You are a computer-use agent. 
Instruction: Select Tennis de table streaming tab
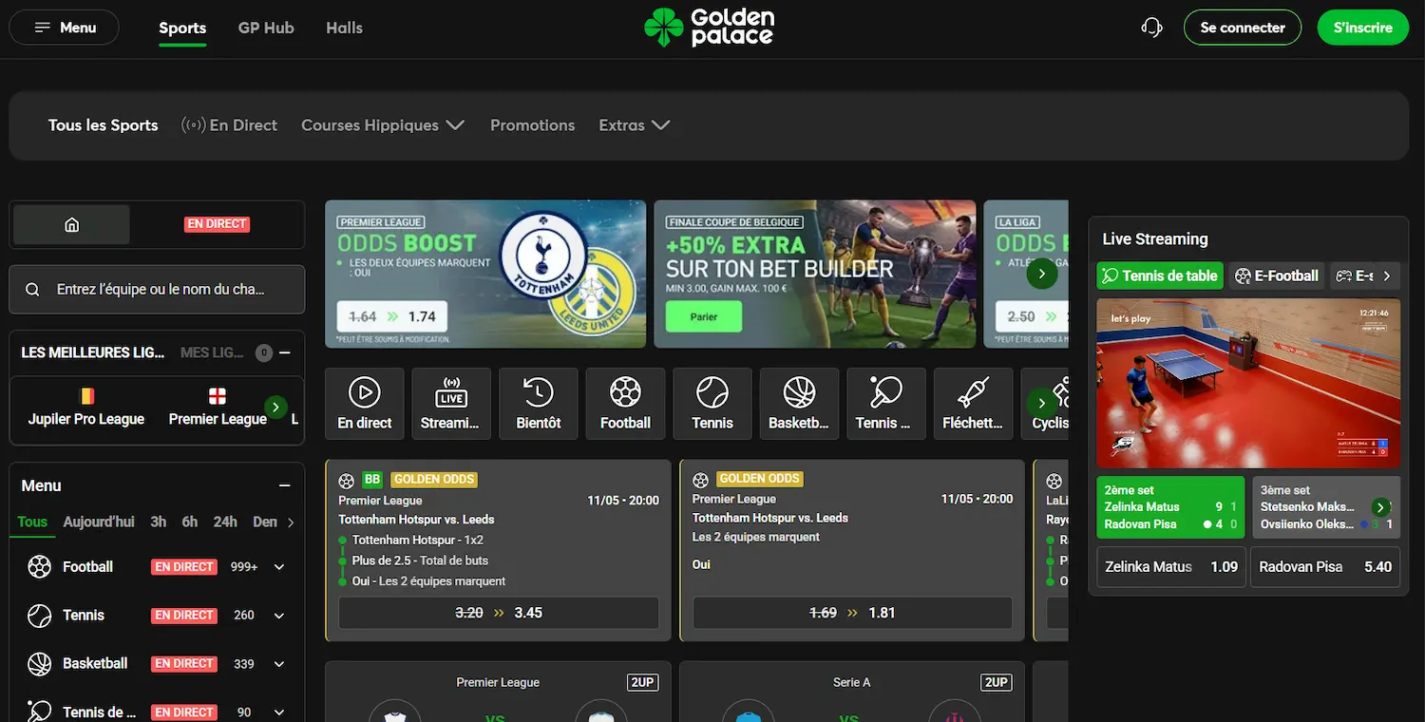[x=1159, y=275]
